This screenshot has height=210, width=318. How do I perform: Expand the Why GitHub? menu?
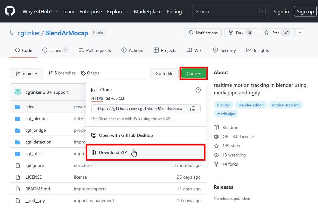[40, 11]
